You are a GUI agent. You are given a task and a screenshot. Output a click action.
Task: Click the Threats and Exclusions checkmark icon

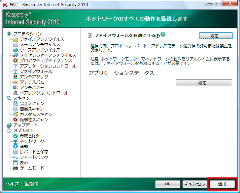15,136
